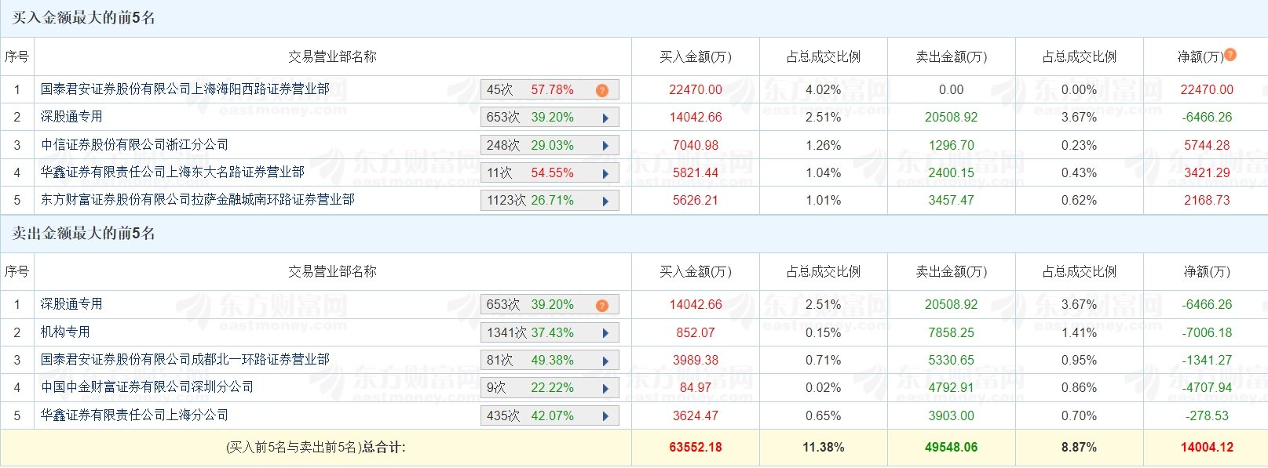Click total net amount 14004.12 in summary row

click(1208, 448)
